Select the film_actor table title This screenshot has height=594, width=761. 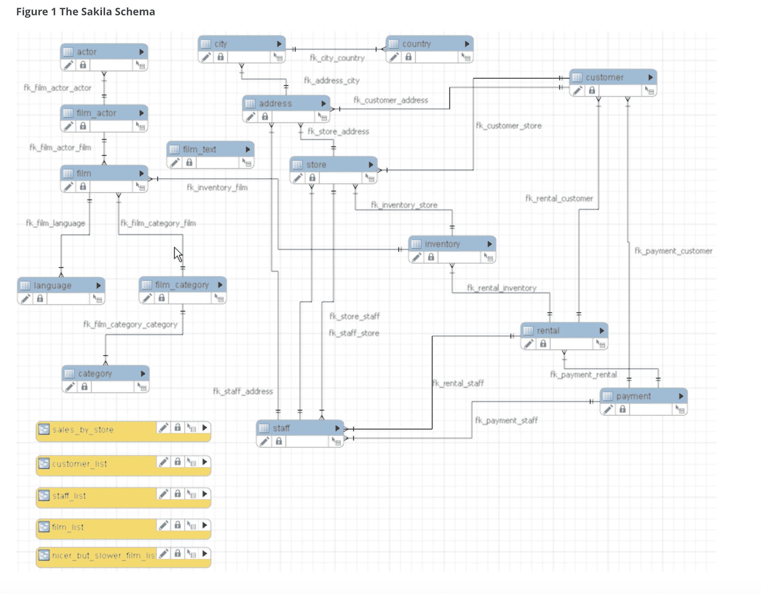tap(96, 113)
